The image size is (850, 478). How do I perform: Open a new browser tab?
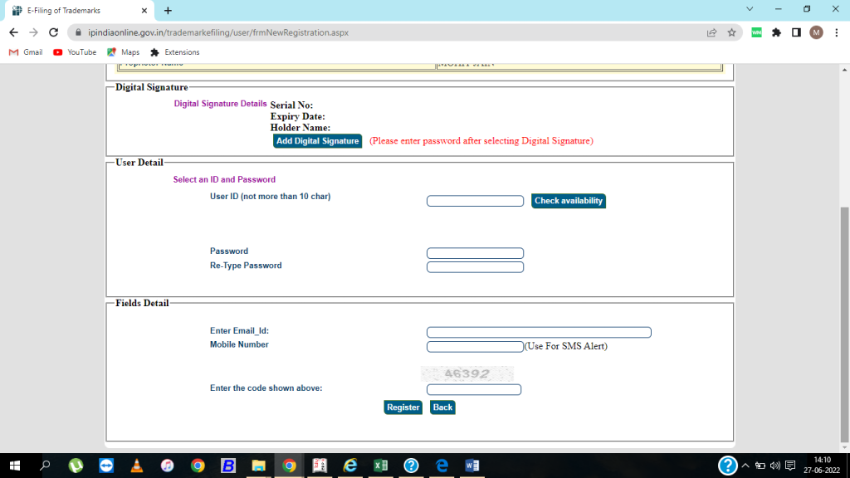(168, 10)
